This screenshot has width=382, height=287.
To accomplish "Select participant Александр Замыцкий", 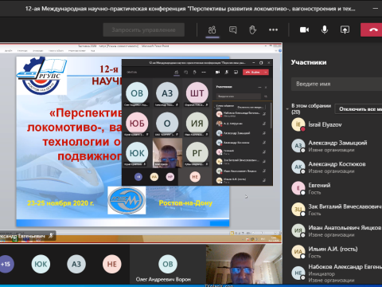I will (337, 146).
